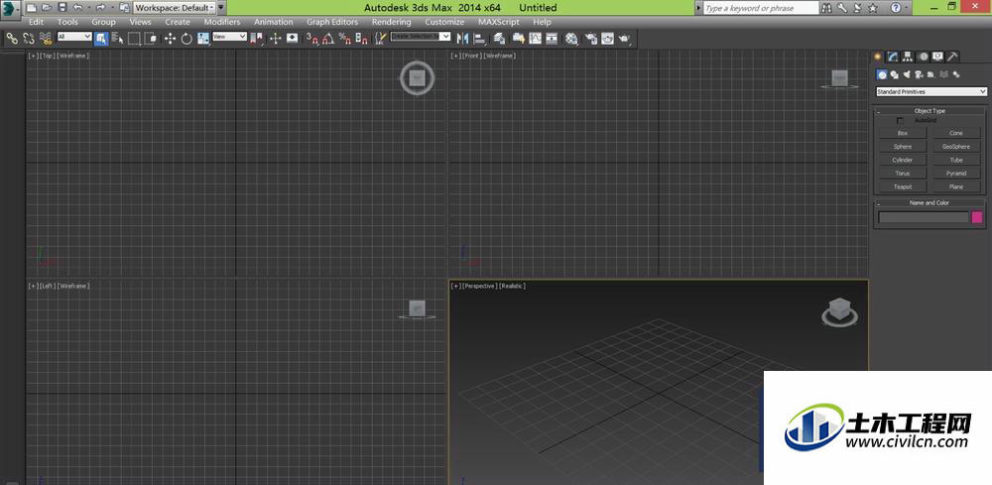The height and width of the screenshot is (485, 992).
Task: Select the Unlink Selection tool
Action: pyautogui.click(x=29, y=39)
